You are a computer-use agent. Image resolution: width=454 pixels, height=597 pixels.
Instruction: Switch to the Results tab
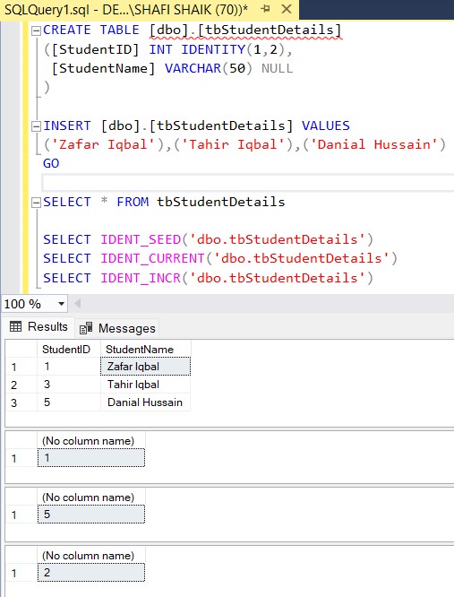[39, 326]
